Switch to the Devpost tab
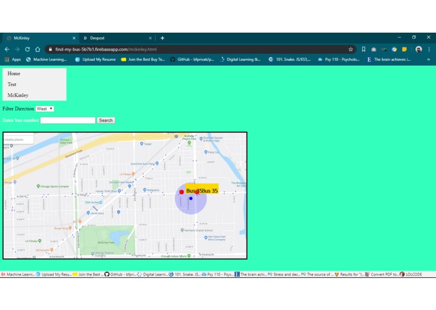 coord(117,38)
